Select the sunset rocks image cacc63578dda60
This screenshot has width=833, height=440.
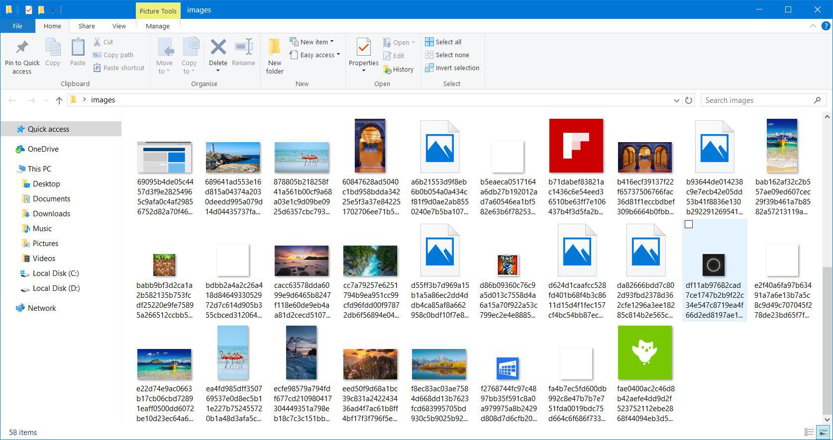[302, 261]
